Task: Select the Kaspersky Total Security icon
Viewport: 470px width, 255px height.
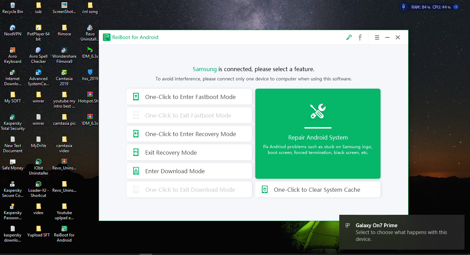Action: pyautogui.click(x=13, y=122)
